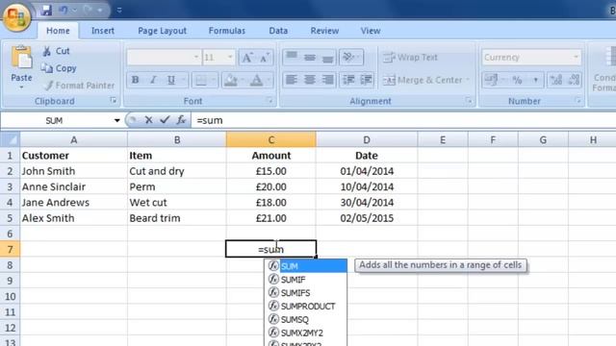
Task: Open the font name dropdown
Action: [x=195, y=58]
